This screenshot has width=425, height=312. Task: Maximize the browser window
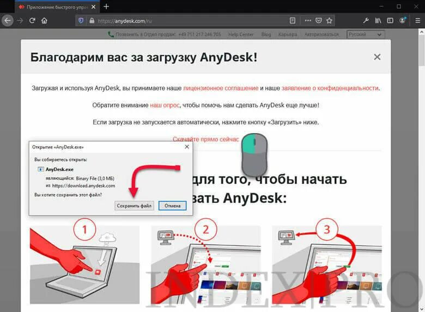(x=399, y=7)
